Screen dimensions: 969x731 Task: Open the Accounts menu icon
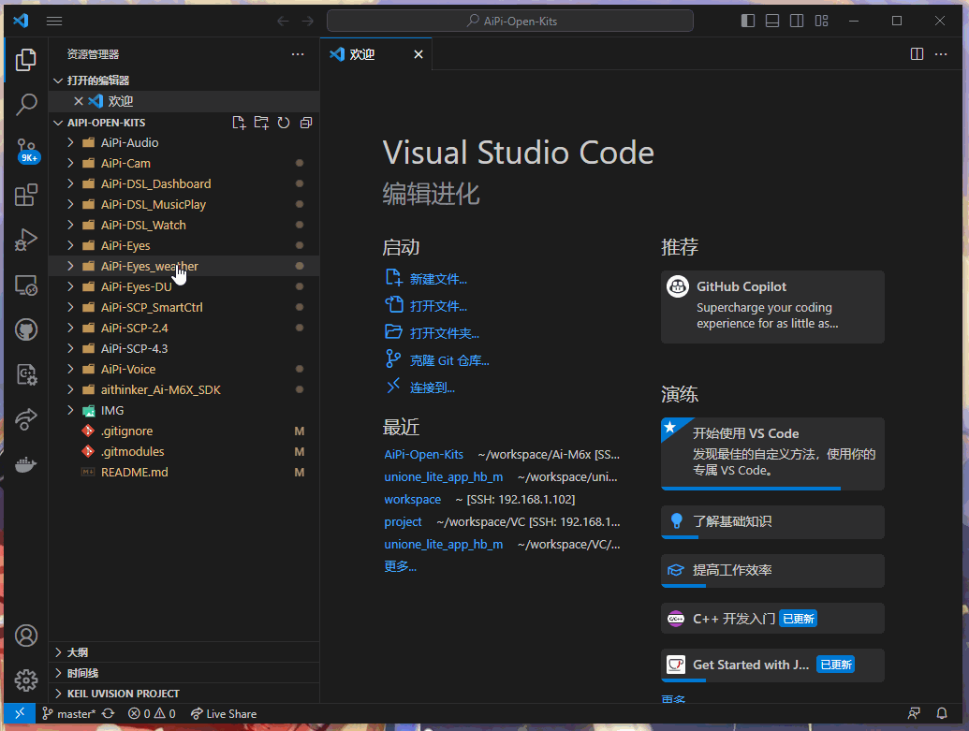26,636
